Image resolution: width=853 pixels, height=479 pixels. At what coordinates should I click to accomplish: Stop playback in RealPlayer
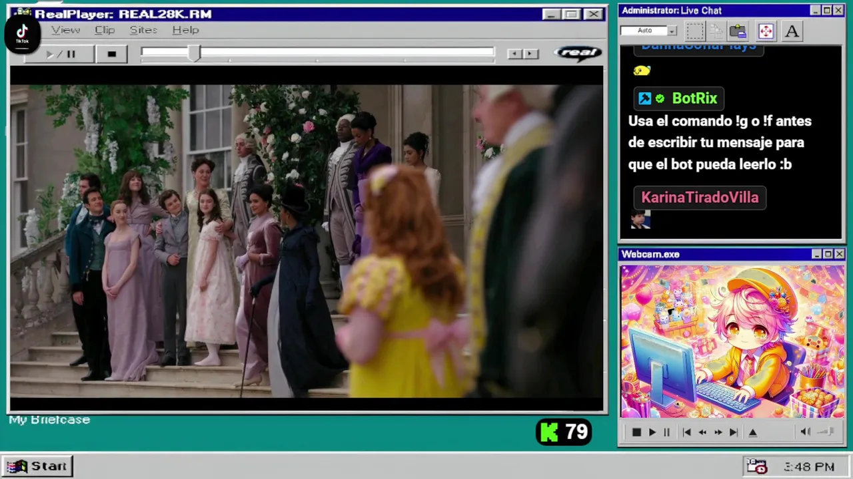(x=111, y=55)
